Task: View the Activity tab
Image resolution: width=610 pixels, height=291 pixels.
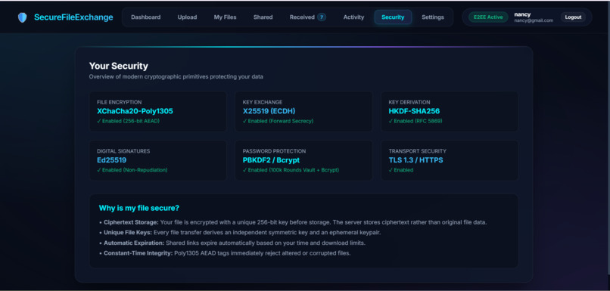Action: click(x=353, y=17)
